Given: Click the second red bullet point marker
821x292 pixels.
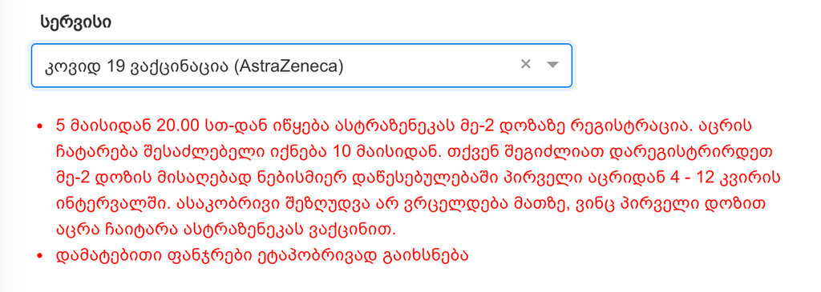Looking at the screenshot, I should point(39,257).
